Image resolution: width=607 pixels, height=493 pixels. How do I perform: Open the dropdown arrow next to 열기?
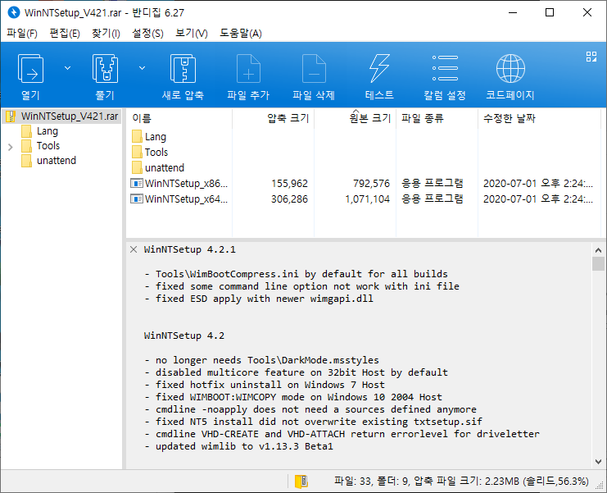[67, 68]
